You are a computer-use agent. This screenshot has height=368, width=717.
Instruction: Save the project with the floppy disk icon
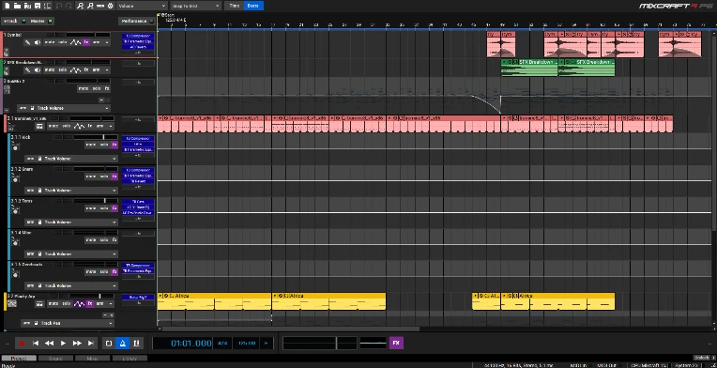(x=38, y=6)
